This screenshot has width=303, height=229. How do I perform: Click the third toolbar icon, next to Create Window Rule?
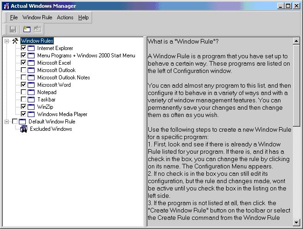click(x=37, y=29)
